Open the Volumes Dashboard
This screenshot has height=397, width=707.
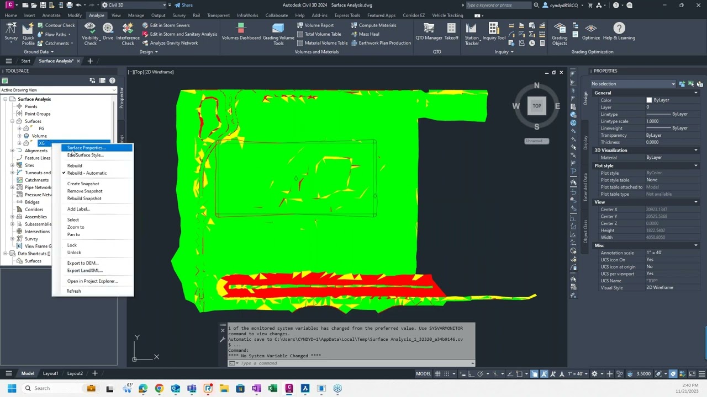pyautogui.click(x=241, y=32)
